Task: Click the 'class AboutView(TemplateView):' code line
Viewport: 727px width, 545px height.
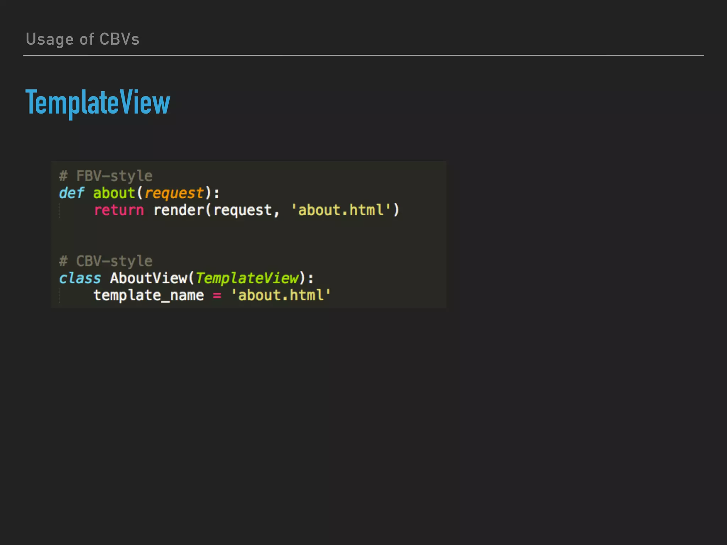Action: tap(186, 278)
